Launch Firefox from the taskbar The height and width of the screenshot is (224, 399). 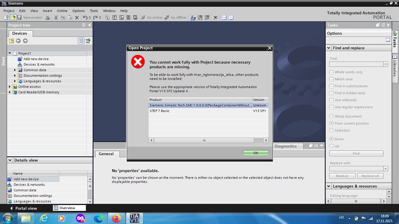(x=116, y=218)
